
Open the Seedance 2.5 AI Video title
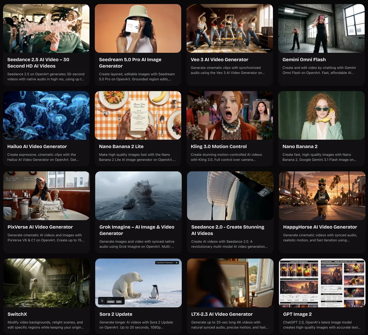[x=38, y=63]
